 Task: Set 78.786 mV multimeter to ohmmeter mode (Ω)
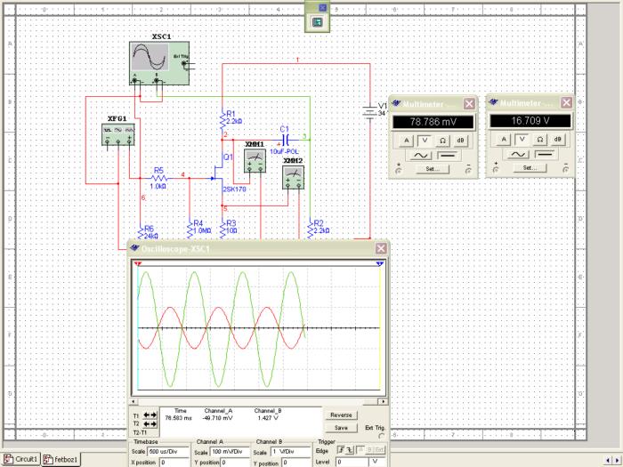tap(442, 141)
